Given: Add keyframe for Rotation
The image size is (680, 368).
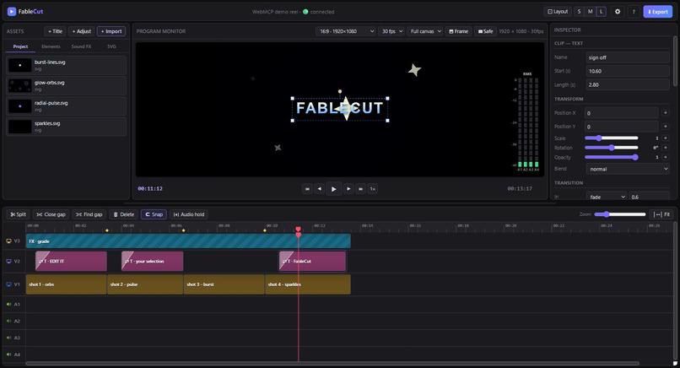Looking at the screenshot, I should coord(666,148).
